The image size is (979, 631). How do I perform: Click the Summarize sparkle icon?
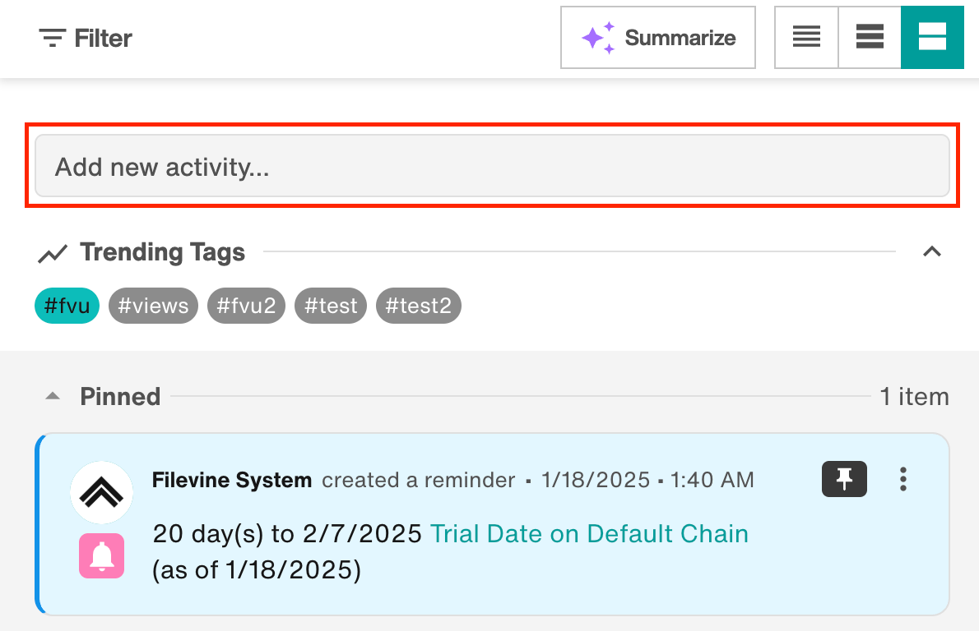point(598,38)
